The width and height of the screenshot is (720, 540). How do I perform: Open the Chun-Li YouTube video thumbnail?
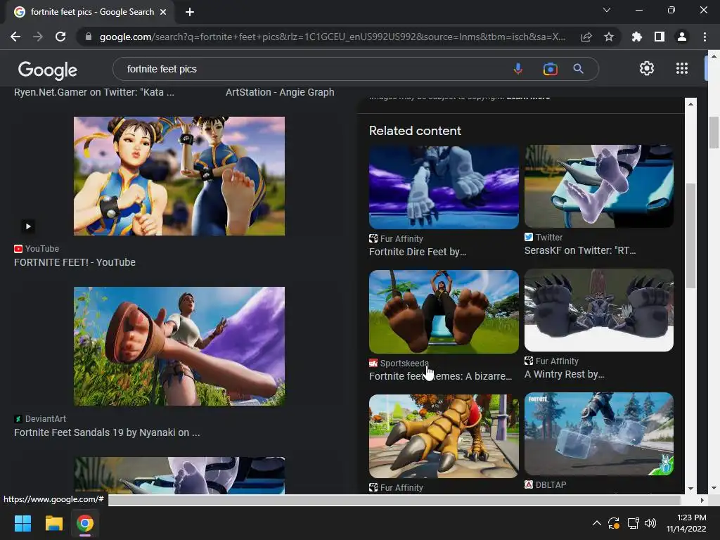coord(179,176)
